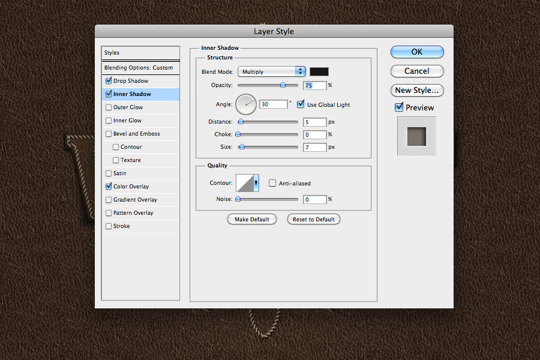Click the OK button
The image size is (540, 360).
pyautogui.click(x=416, y=52)
